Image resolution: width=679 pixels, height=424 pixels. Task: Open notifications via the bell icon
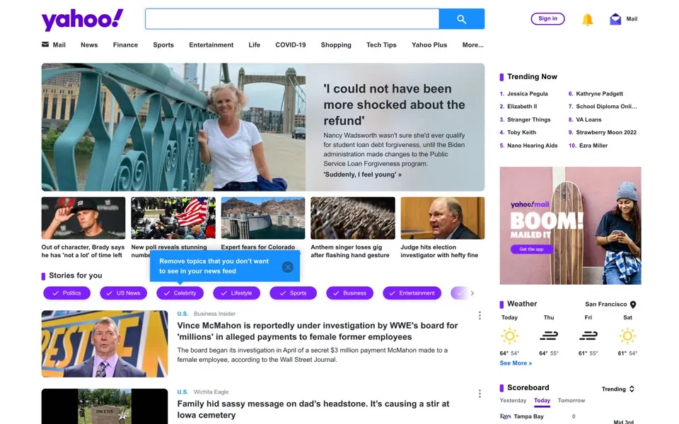(x=587, y=19)
